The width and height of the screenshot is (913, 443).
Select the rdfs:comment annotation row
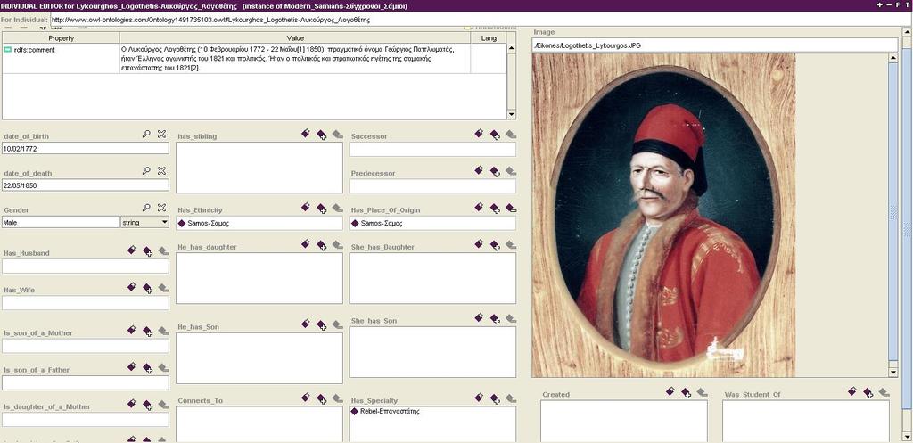[x=254, y=59]
